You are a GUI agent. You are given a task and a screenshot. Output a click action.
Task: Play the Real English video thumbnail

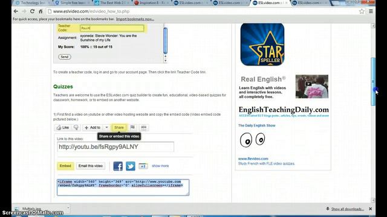click(x=312, y=86)
